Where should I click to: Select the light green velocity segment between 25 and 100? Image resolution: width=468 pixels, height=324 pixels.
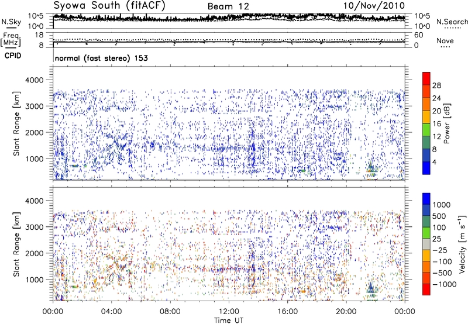[x=426, y=233]
